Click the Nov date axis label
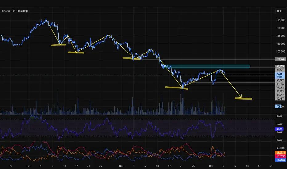The height and width of the screenshot is (169, 287). pos(121,166)
